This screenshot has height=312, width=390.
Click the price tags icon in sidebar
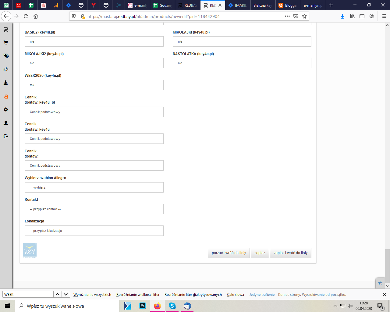click(6, 56)
